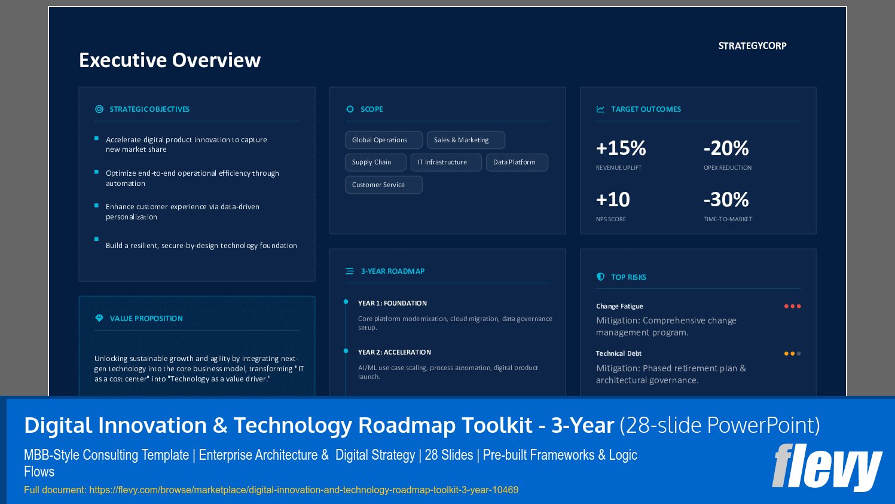895x504 pixels.
Task: Select the Executive Overview title
Action: click(170, 60)
